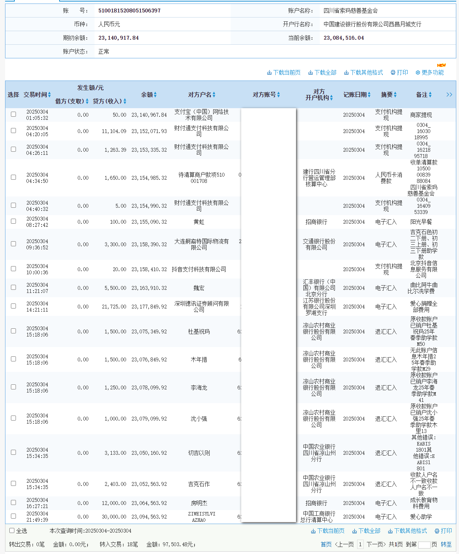
Task: Click the bottom 打印 print link
Action: (443, 531)
